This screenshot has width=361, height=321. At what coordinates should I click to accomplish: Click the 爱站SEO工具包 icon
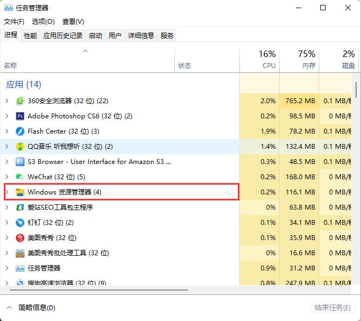click(x=20, y=207)
